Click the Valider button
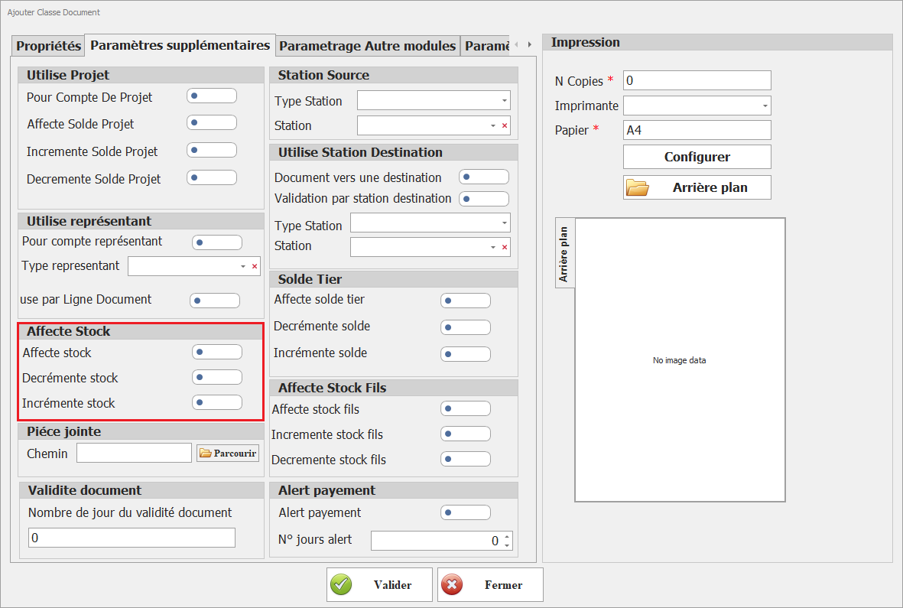The image size is (903, 608). pos(379,585)
